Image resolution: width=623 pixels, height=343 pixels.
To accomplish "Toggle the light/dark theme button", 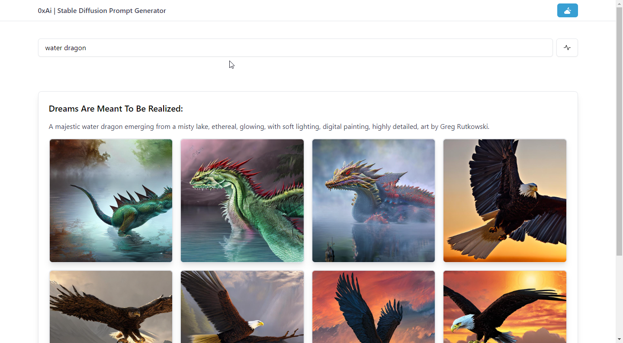I will tap(567, 10).
